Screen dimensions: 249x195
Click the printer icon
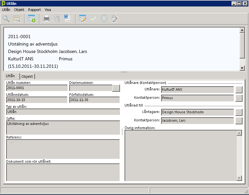pos(47,19)
